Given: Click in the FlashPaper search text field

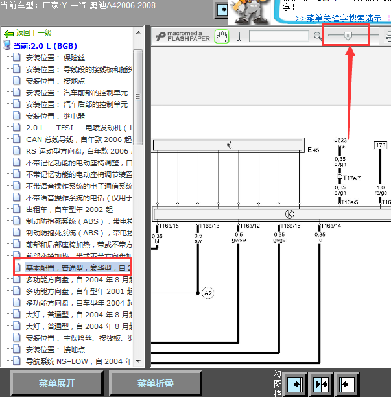Looking at the screenshot, I should 279,36.
